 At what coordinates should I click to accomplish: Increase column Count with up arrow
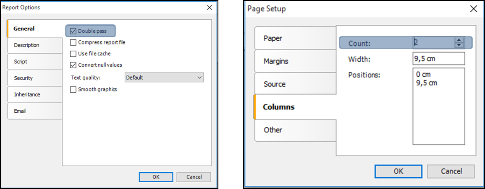click(459, 40)
